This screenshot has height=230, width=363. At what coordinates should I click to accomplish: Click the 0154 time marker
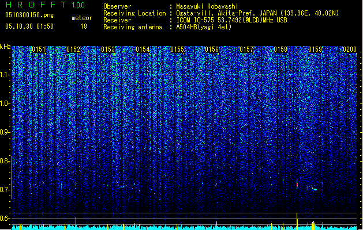pos(143,49)
